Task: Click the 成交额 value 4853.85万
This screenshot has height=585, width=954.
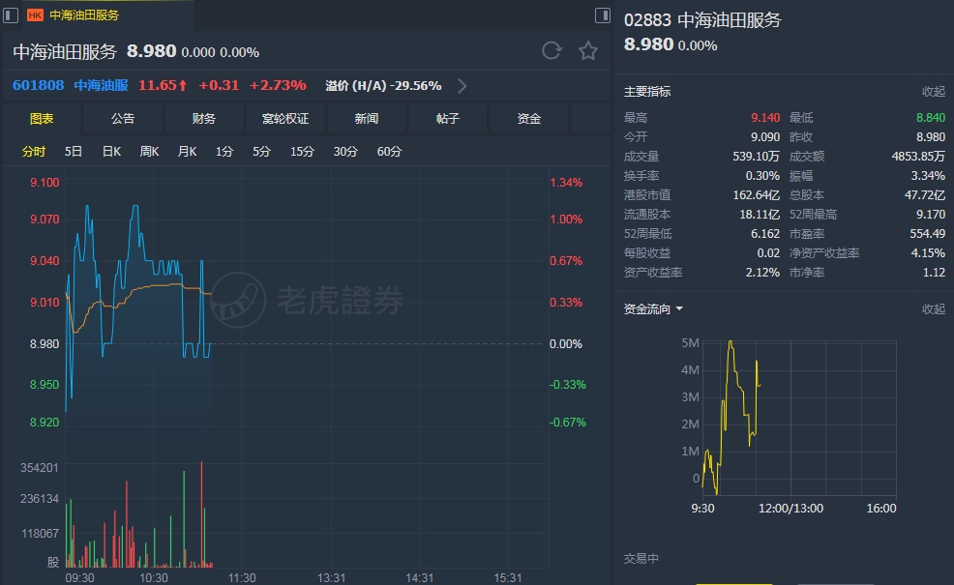Action: tap(919, 157)
